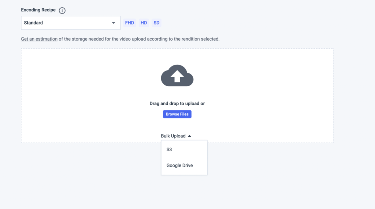The height and width of the screenshot is (209, 375).
Task: Select the SD rendition badge
Action: (156, 23)
